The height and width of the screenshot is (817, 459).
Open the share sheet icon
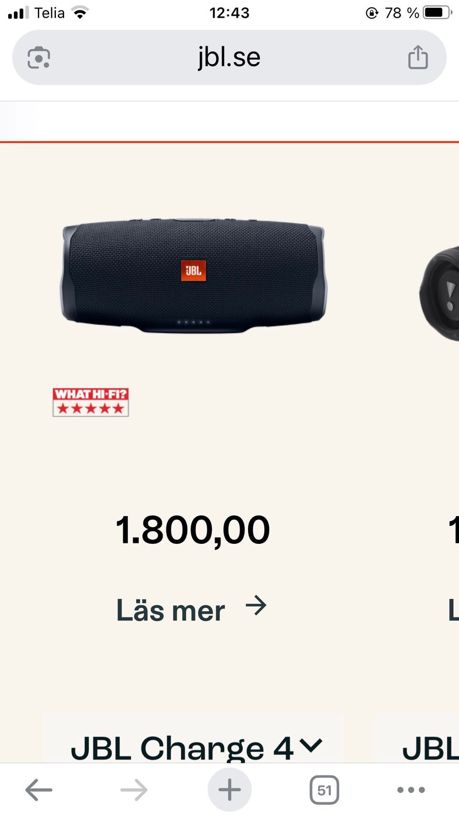[x=418, y=57]
